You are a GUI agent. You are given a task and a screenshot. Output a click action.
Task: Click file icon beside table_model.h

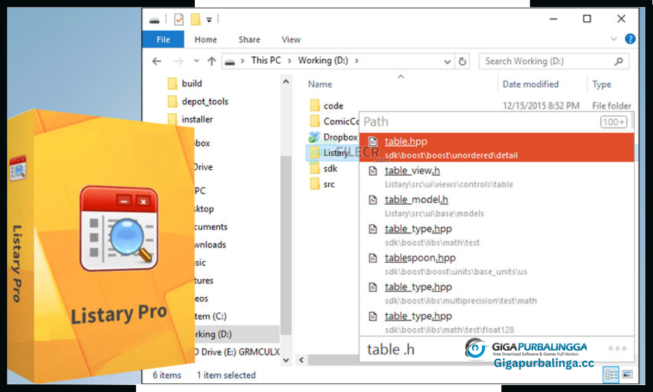coord(373,200)
